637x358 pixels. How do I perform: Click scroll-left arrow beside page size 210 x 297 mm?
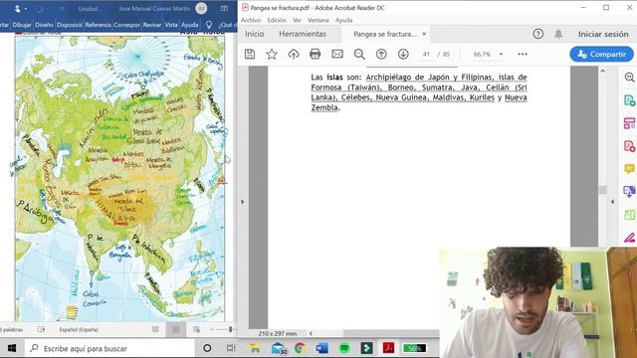coord(311,334)
